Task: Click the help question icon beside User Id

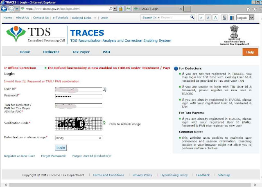Action: (104, 89)
